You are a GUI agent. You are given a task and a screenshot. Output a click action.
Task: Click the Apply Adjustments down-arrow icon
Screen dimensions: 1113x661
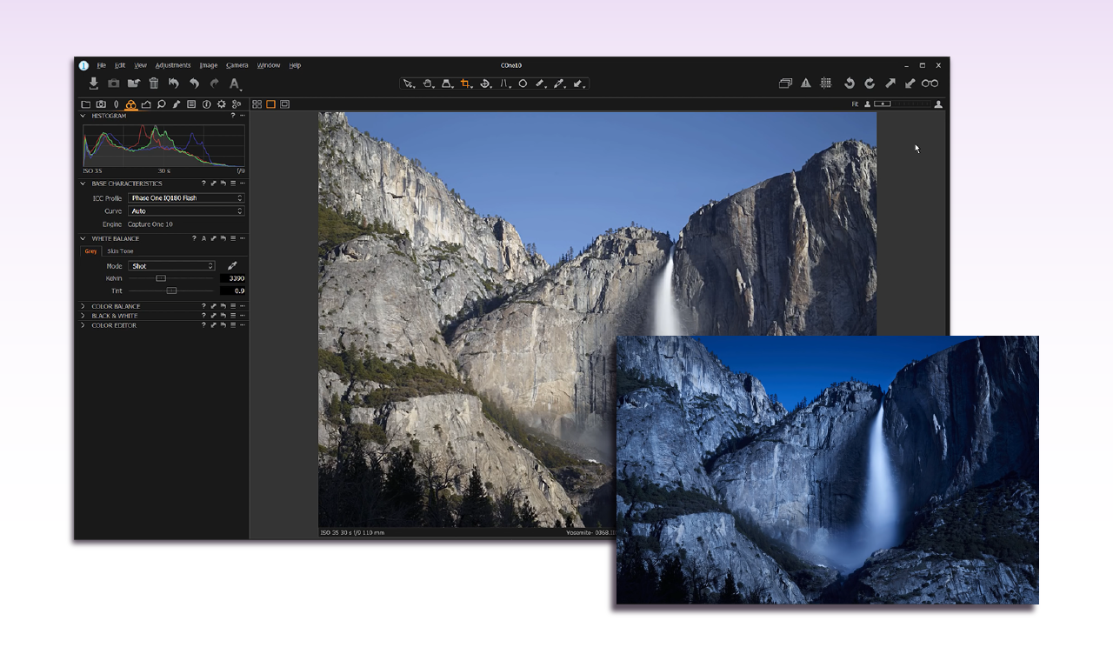(x=910, y=83)
